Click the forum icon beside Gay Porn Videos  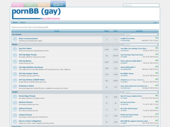(x=15, y=50)
